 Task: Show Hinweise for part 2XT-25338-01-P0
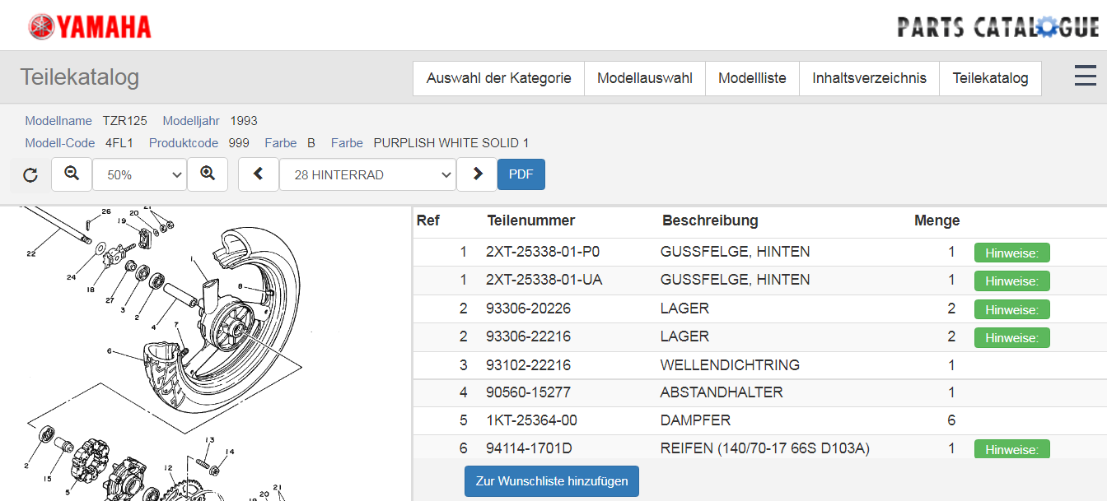(x=1011, y=253)
